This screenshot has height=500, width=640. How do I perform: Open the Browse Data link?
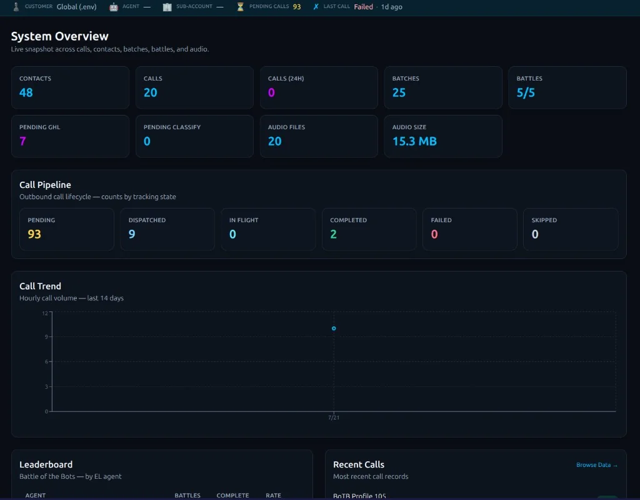coord(597,465)
